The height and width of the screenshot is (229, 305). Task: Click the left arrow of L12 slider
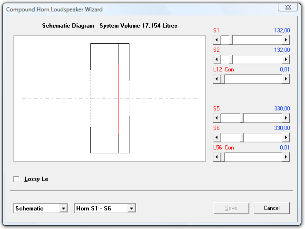[217, 79]
